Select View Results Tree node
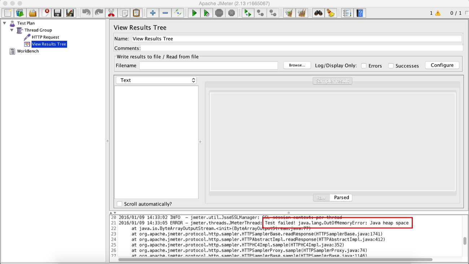This screenshot has height=264, width=469. pos(49,44)
